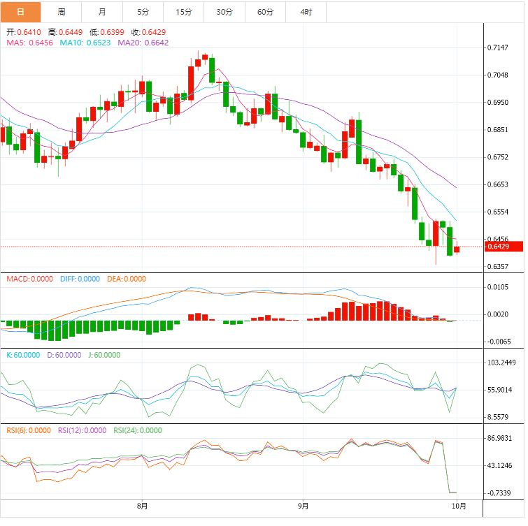Click the 8月 date axis marker
Image resolution: width=528 pixels, height=526 pixels.
143,505
